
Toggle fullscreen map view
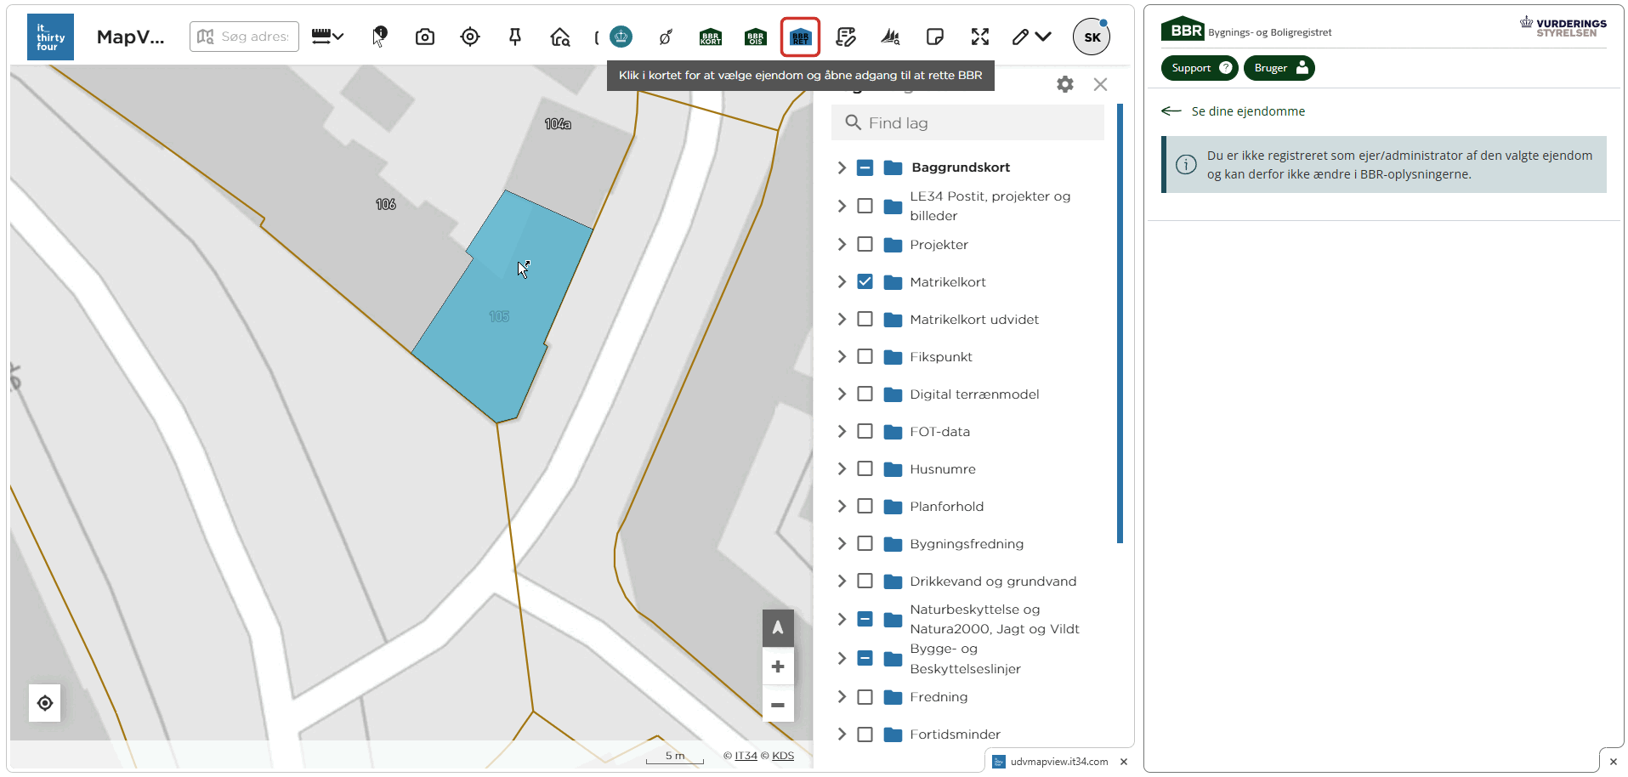[980, 37]
